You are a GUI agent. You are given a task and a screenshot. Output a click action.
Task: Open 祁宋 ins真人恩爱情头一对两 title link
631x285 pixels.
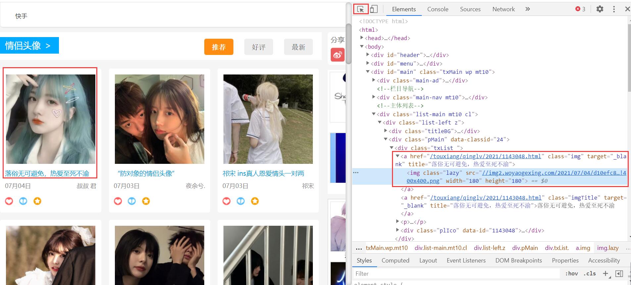click(263, 173)
